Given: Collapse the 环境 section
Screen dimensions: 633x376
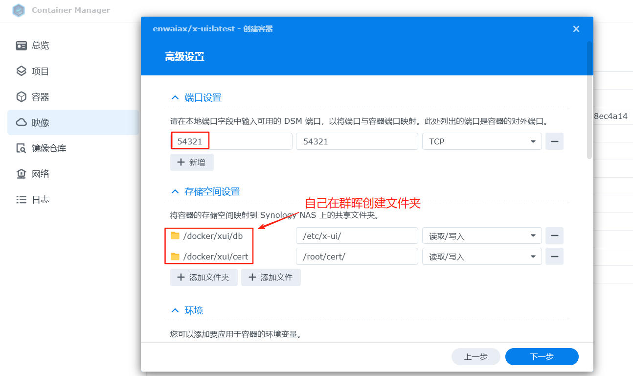Looking at the screenshot, I should 175,311.
